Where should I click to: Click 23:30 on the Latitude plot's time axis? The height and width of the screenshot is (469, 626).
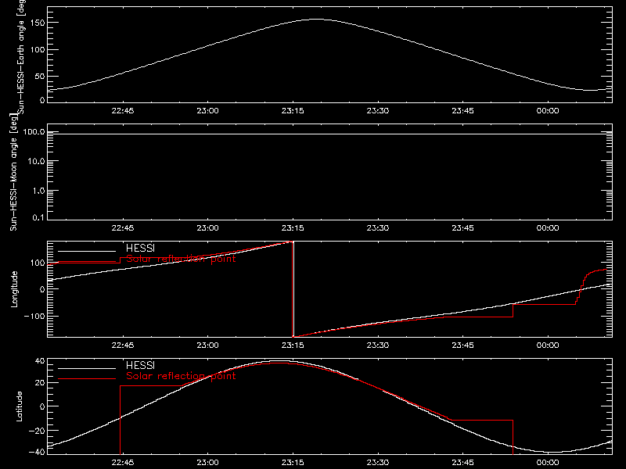pos(378,462)
